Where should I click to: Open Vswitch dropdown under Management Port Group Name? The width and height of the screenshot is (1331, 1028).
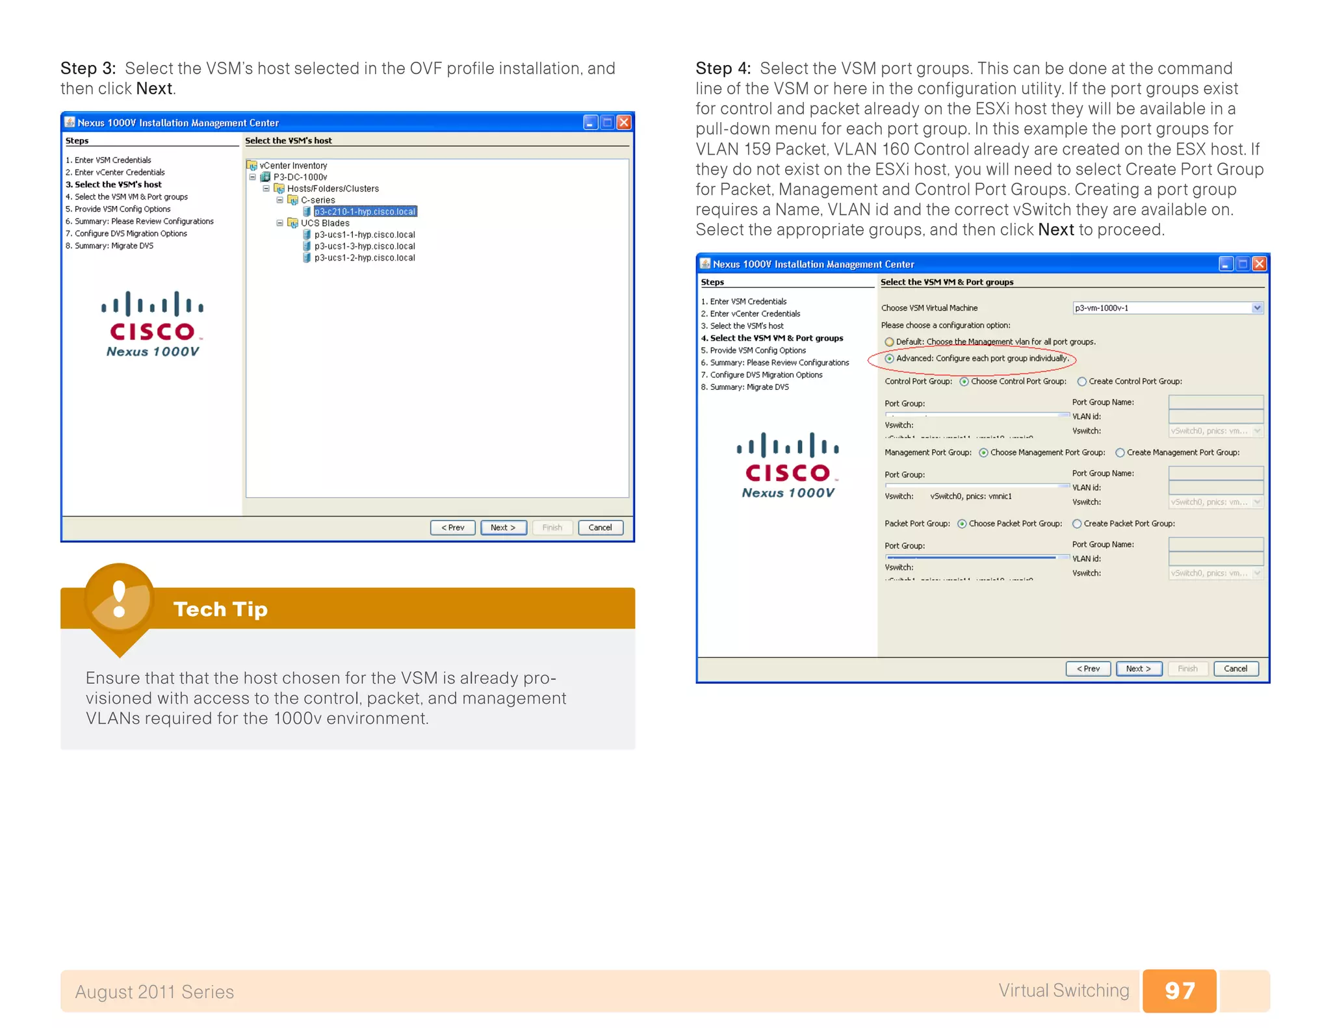pyautogui.click(x=1257, y=502)
